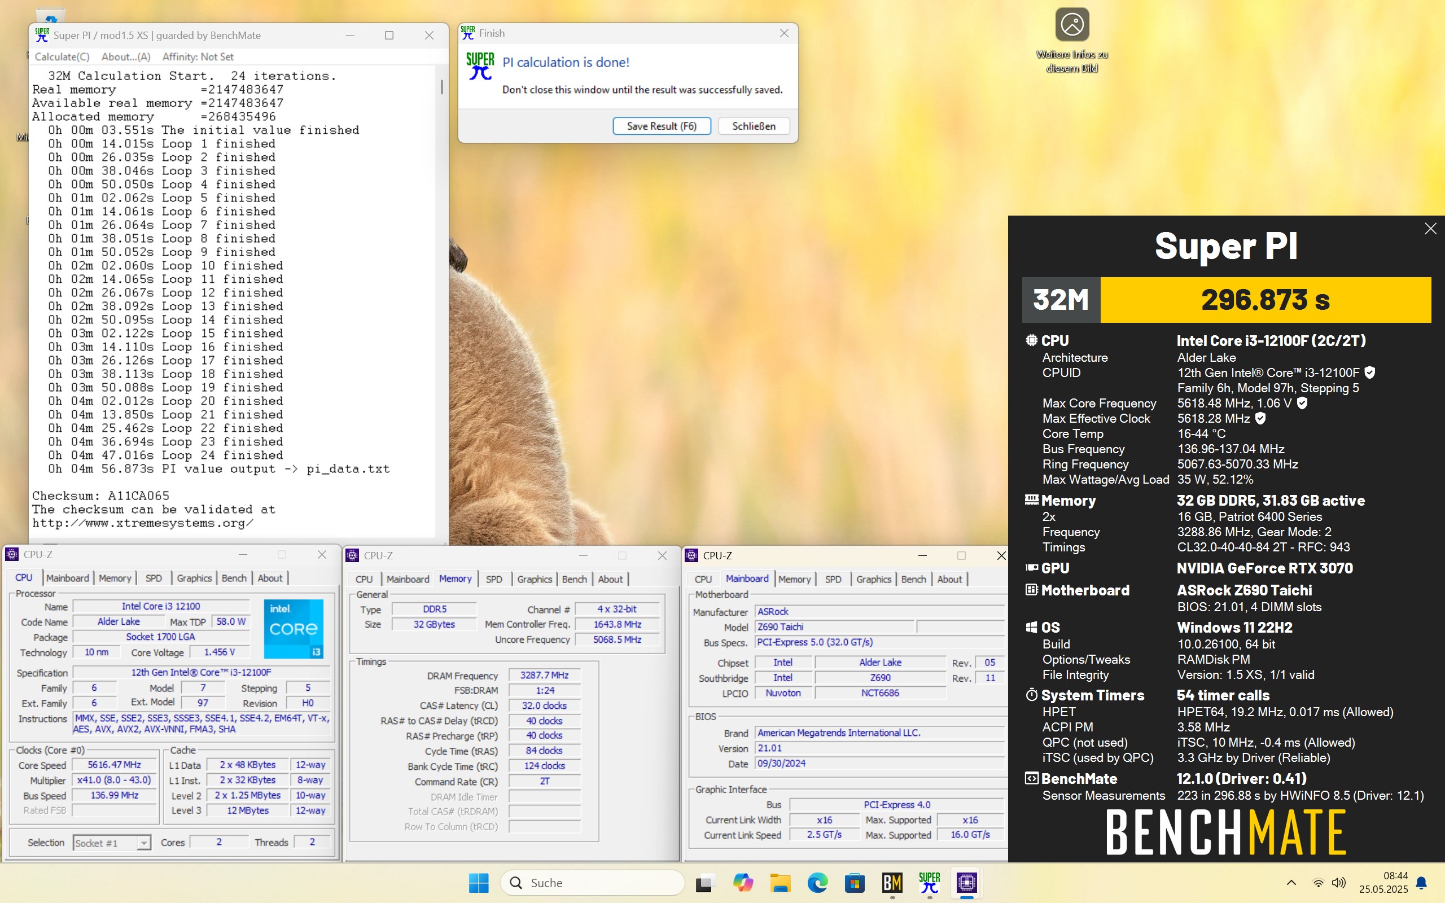1445x903 pixels.
Task: Click the Uncore Frequency 5068.5 MHz value
Action: pos(617,639)
